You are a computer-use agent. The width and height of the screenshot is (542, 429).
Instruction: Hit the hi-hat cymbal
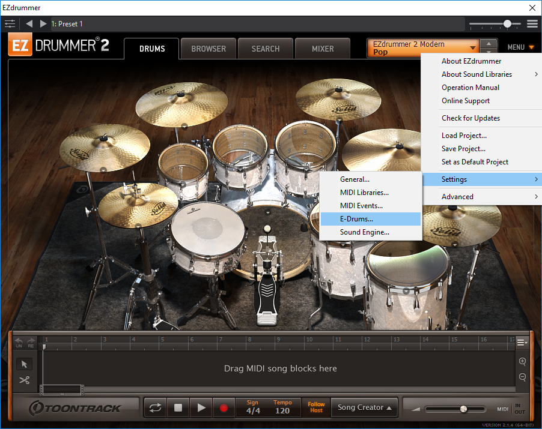[138, 205]
